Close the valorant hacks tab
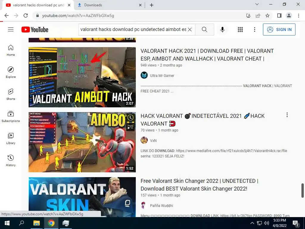305x229 pixels. pyautogui.click(x=69, y=5)
